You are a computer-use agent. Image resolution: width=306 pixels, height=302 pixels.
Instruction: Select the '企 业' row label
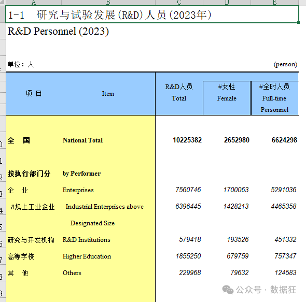(18, 190)
